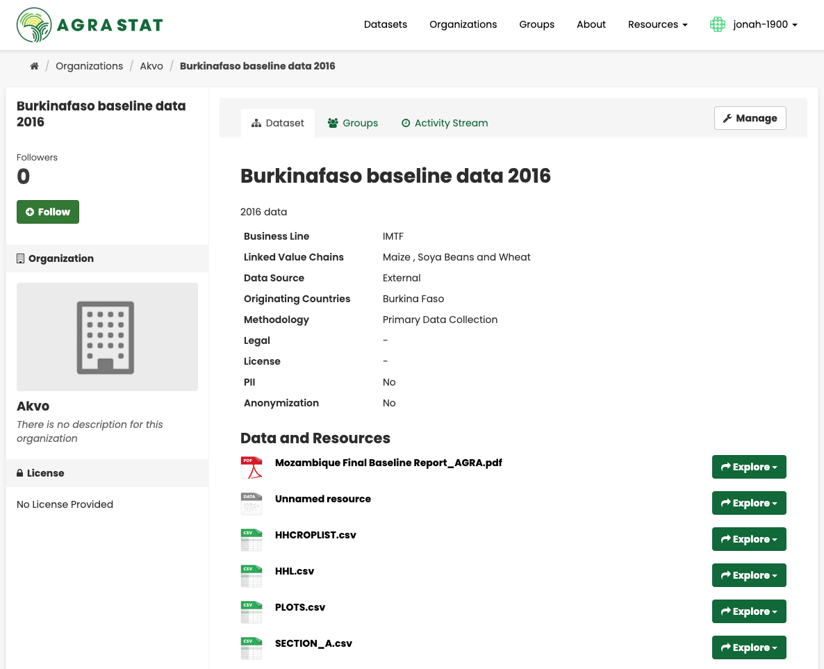This screenshot has width=824, height=669.
Task: Click the AGRA STAT logo
Action: pos(90,25)
